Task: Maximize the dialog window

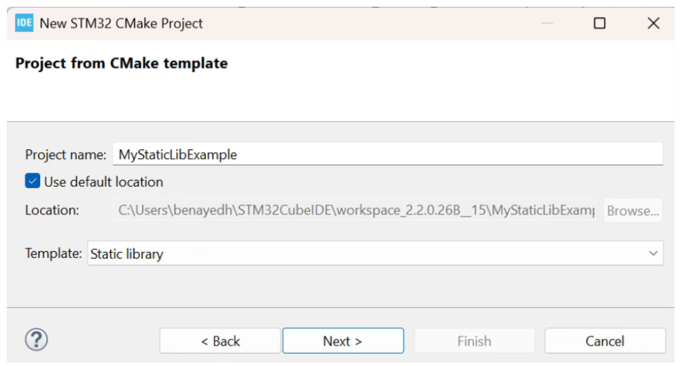Action: tap(599, 23)
